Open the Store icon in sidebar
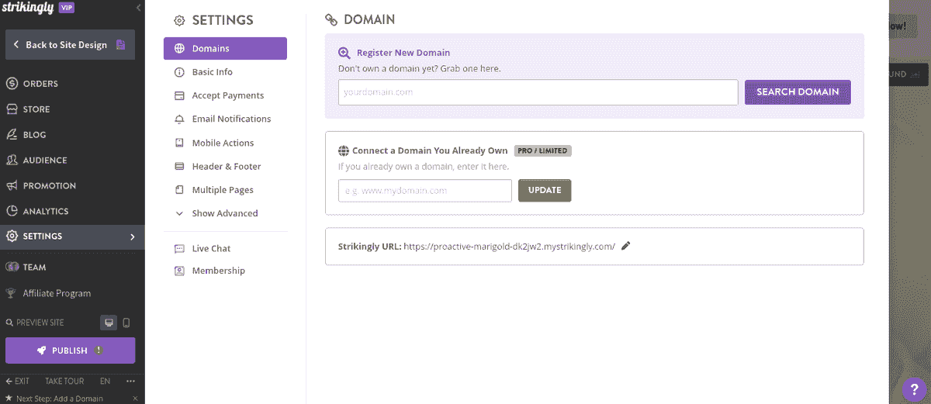Screen dimensions: 931x404 click(12, 109)
